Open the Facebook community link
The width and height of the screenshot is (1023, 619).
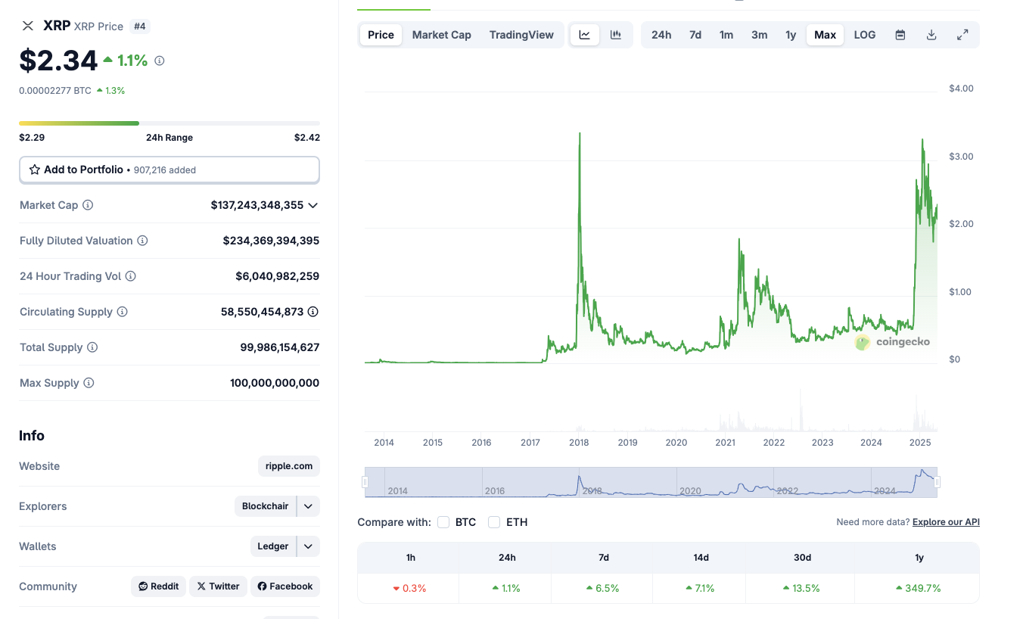[285, 586]
